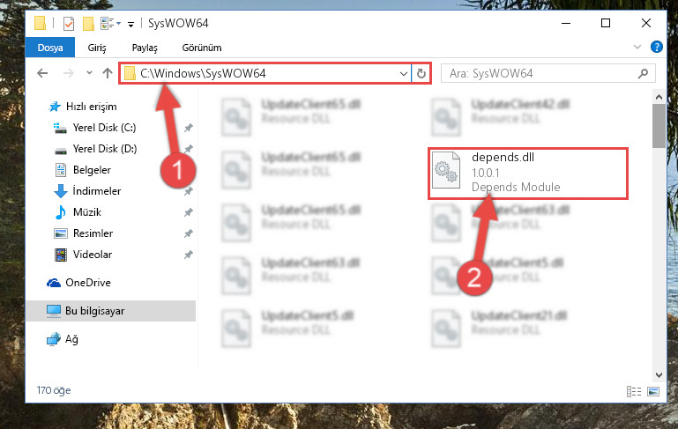Click the Properties icon in quick access toolbar
This screenshot has height=429, width=678.
(68, 23)
